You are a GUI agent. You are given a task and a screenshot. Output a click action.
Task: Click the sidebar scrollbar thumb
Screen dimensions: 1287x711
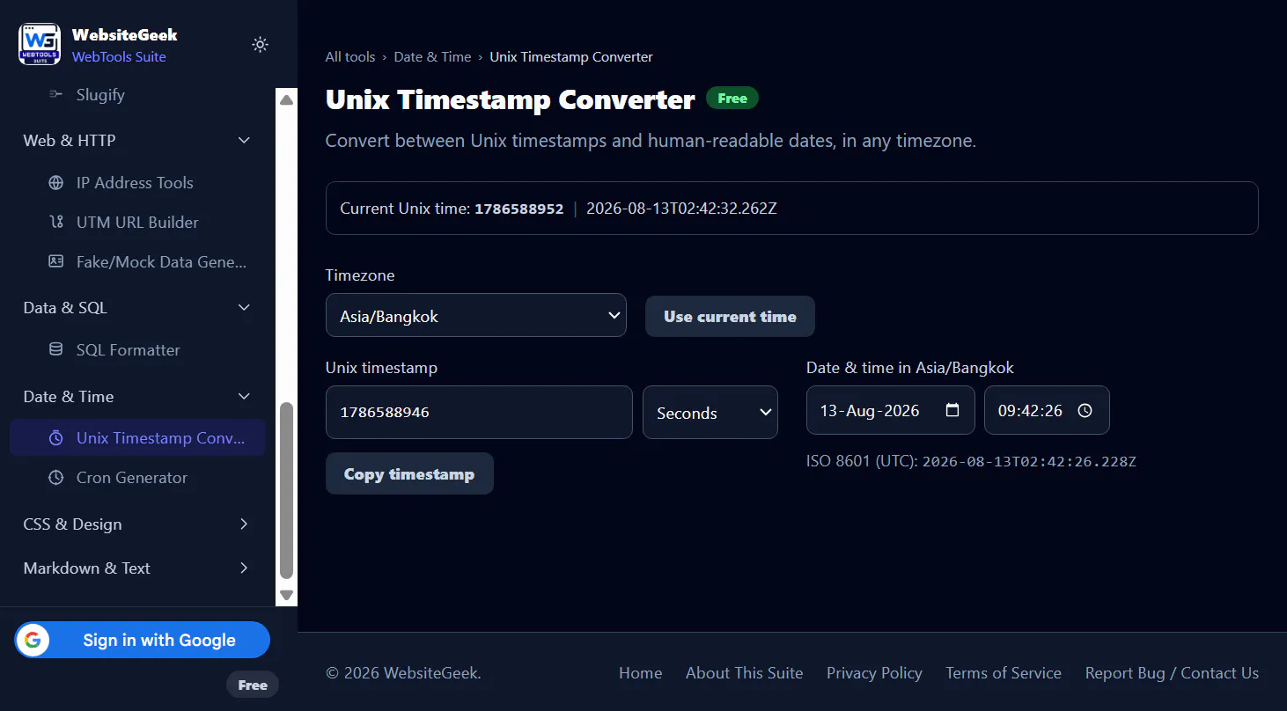(286, 490)
